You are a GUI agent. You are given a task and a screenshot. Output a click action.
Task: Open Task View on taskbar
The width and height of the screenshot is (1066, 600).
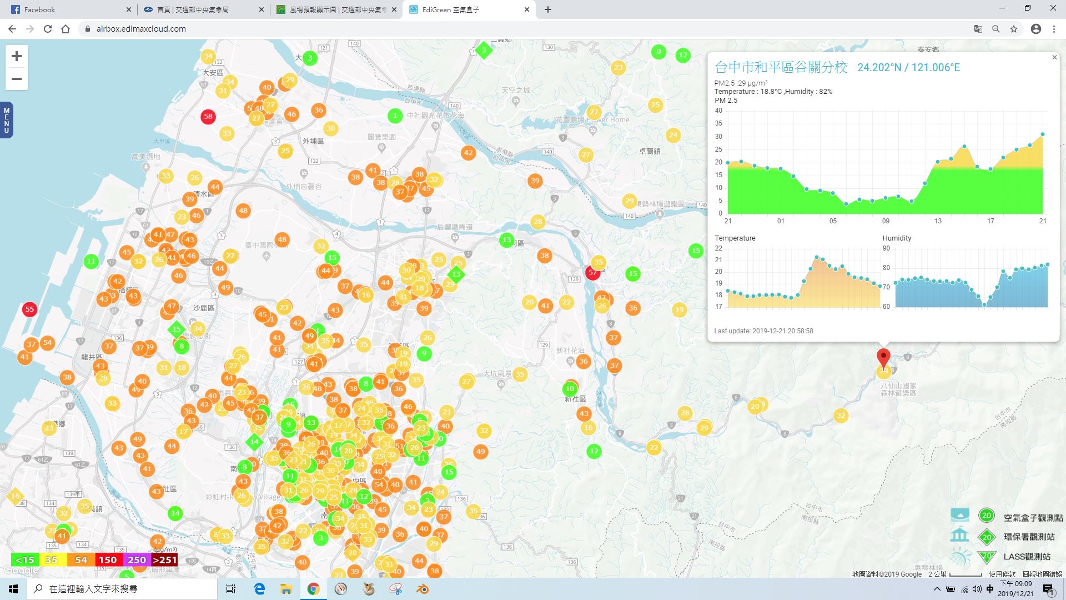tap(231, 589)
